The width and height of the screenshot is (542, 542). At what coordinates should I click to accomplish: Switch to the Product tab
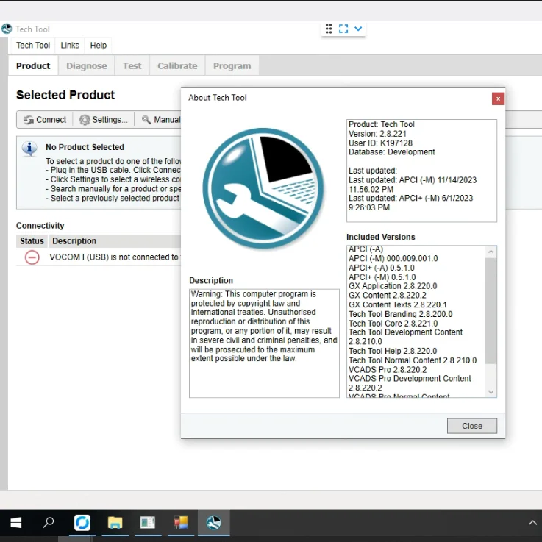pos(33,65)
